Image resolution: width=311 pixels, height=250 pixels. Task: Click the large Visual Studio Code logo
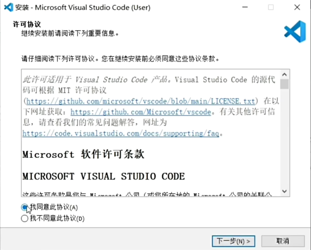pyautogui.click(x=295, y=31)
